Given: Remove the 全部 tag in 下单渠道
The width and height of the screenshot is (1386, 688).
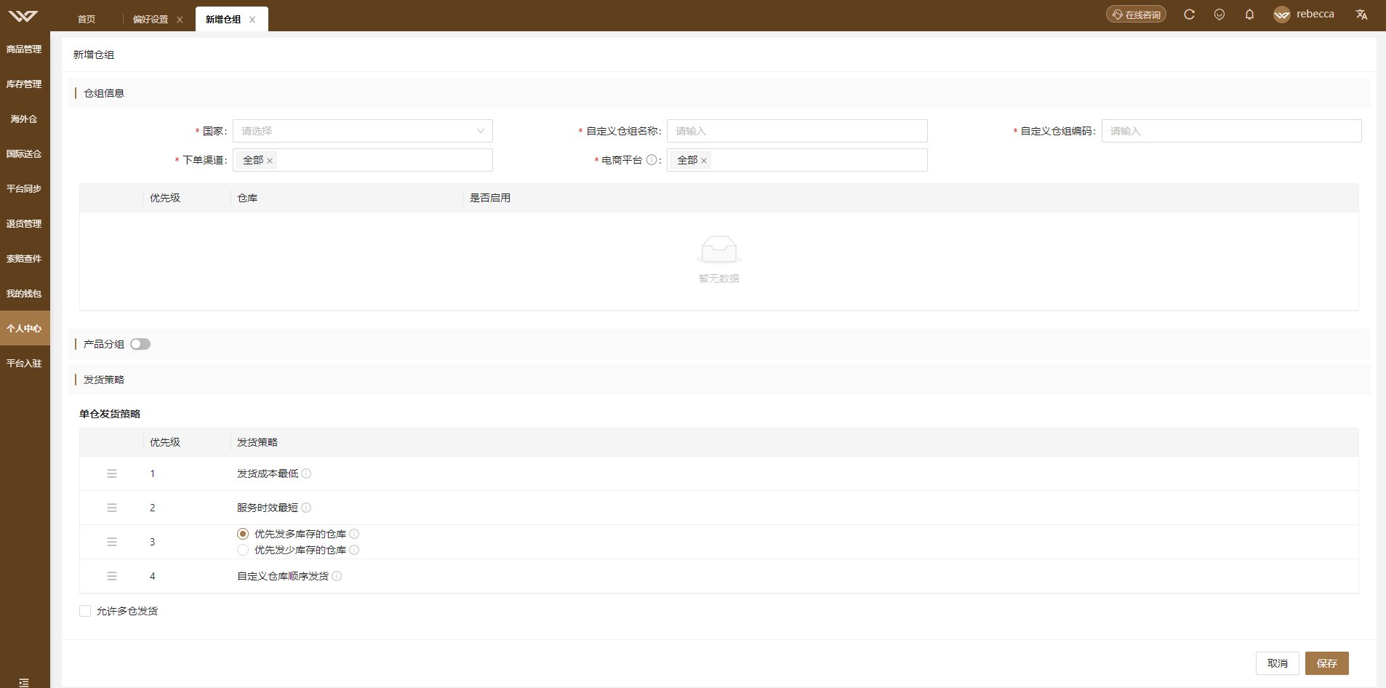Looking at the screenshot, I should pos(270,161).
